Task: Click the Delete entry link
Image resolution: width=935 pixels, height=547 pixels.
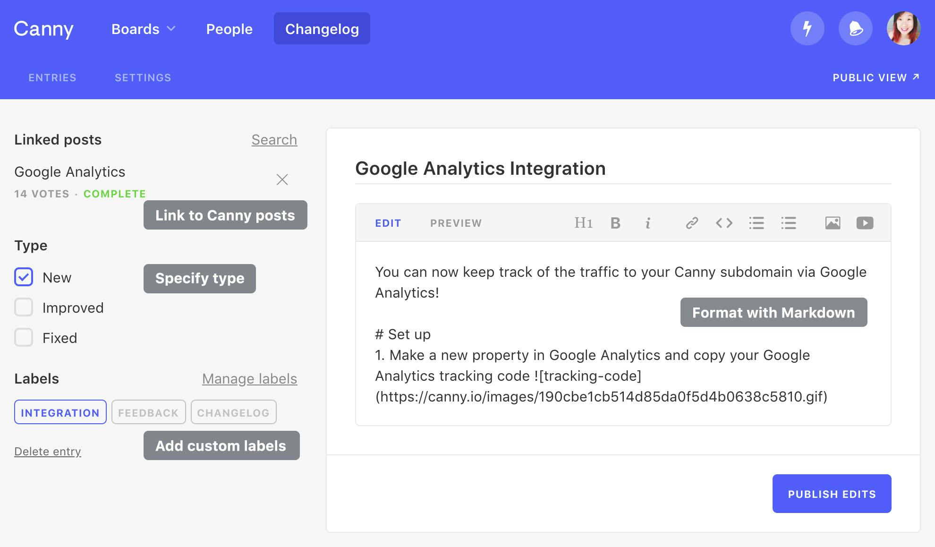Action: click(x=48, y=452)
